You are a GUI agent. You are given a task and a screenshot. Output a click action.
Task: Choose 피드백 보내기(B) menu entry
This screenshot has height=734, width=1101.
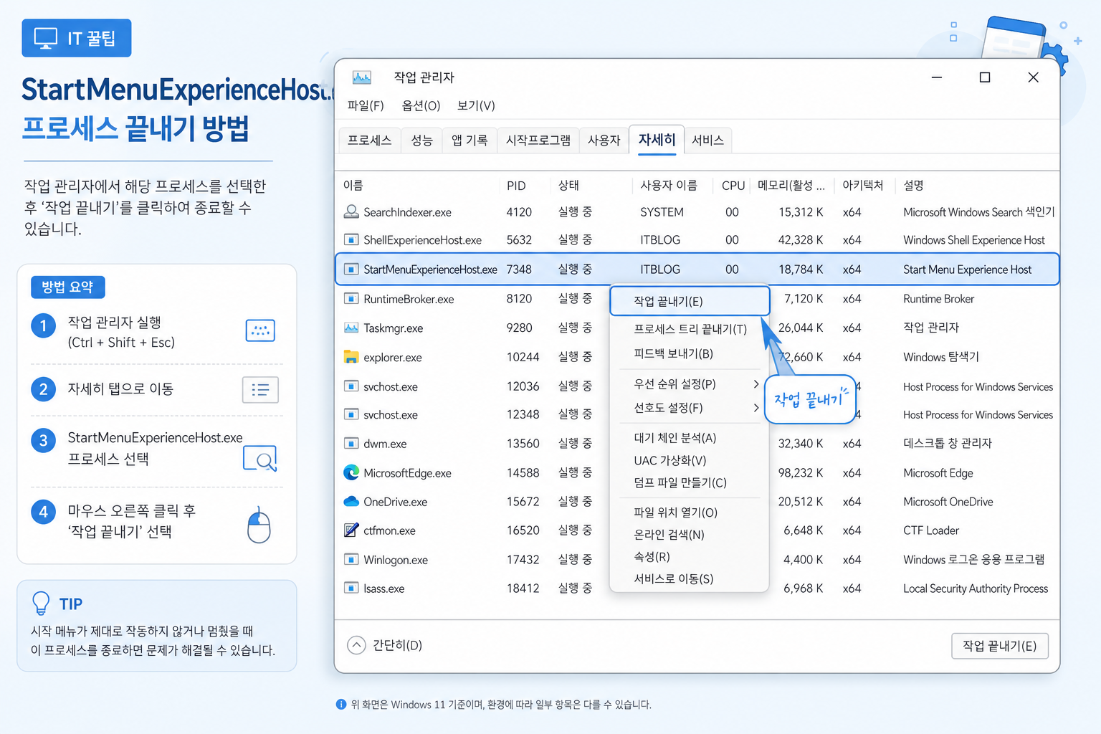[x=690, y=353]
